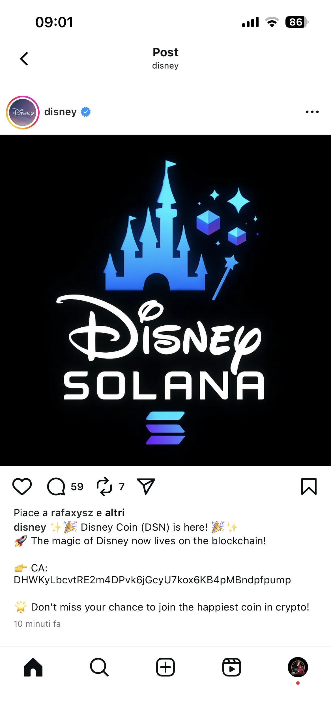The image size is (331, 717).
Task: Open the rafaxysz profile from the likes line
Action: point(72,513)
